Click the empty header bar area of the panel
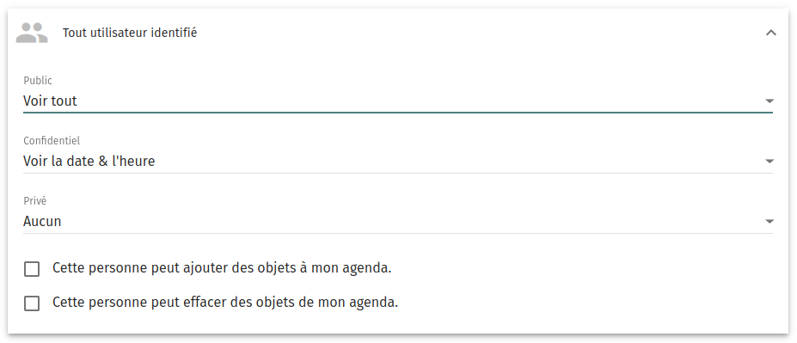797x343 pixels. (x=478, y=33)
